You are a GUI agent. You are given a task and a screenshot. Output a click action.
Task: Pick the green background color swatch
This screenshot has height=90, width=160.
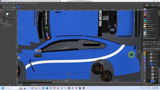pyautogui.click(x=9, y=15)
